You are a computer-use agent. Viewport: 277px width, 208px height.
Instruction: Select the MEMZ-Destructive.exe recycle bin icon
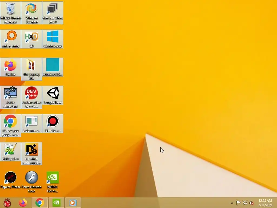tap(11, 13)
